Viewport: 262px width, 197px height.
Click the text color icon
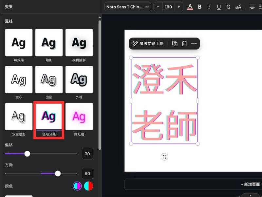click(x=190, y=7)
